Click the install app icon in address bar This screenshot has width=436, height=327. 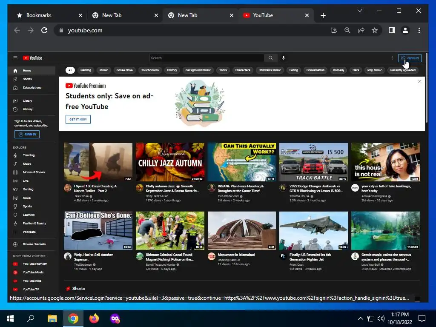pyautogui.click(x=334, y=30)
